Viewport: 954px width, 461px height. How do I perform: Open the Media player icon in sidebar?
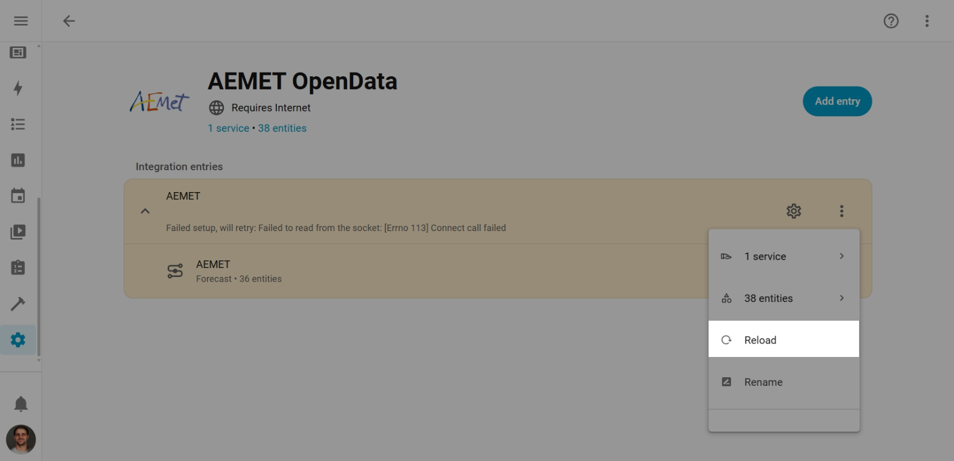coord(18,232)
